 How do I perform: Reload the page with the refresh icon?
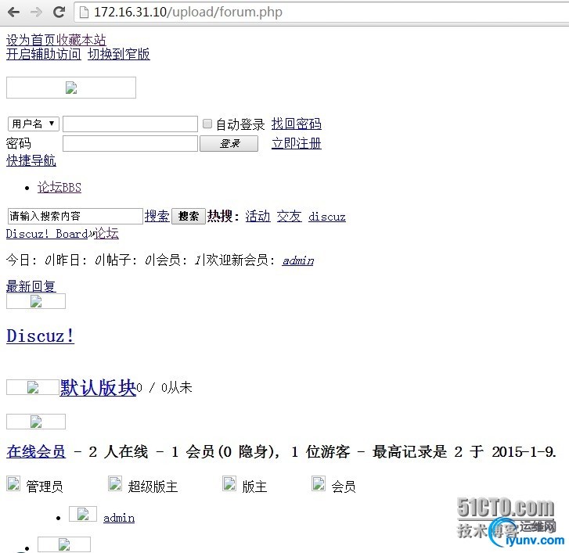pyautogui.click(x=59, y=12)
